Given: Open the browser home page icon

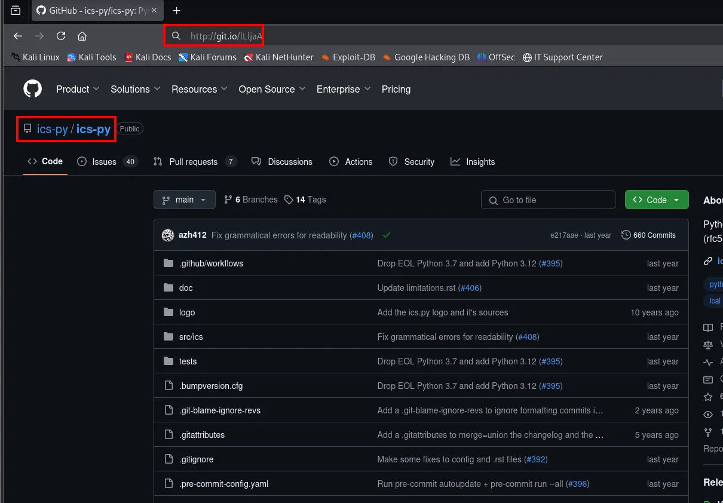Looking at the screenshot, I should pyautogui.click(x=82, y=36).
